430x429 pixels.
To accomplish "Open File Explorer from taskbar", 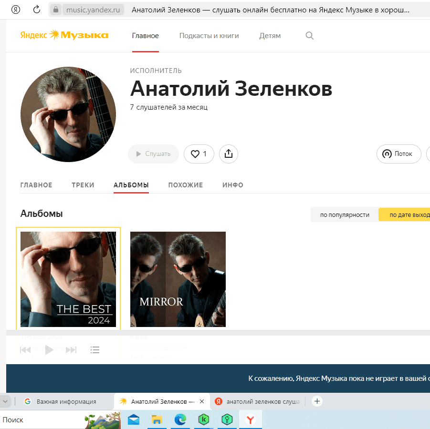I will click(157, 419).
